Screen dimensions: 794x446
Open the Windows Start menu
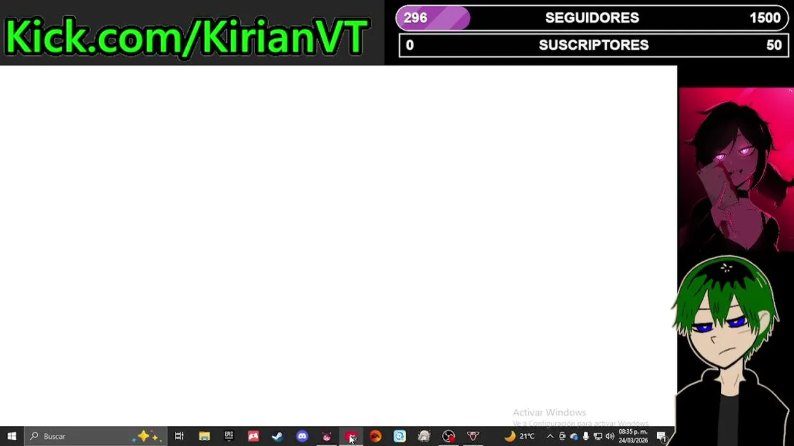tap(12, 436)
